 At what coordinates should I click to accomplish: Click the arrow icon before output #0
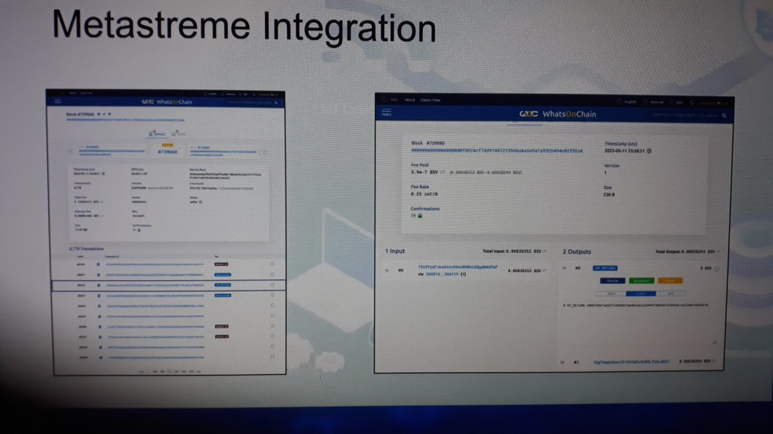(566, 267)
